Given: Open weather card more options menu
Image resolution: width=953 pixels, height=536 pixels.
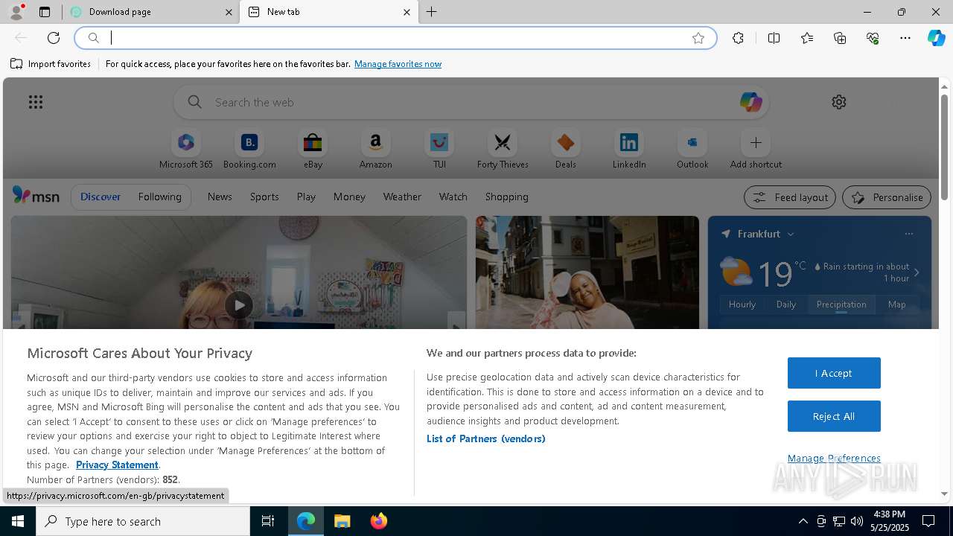Looking at the screenshot, I should click(908, 234).
